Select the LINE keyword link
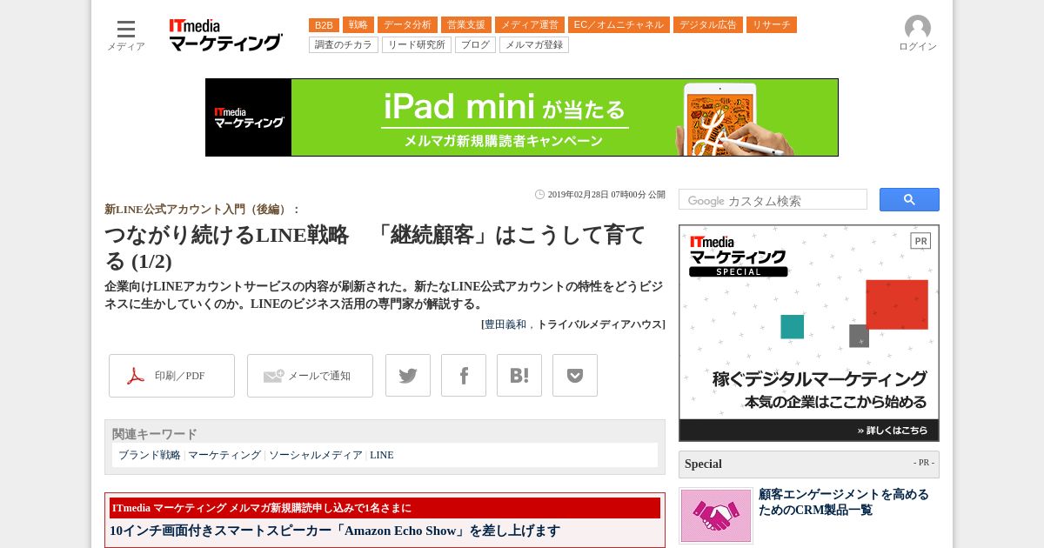 point(382,455)
